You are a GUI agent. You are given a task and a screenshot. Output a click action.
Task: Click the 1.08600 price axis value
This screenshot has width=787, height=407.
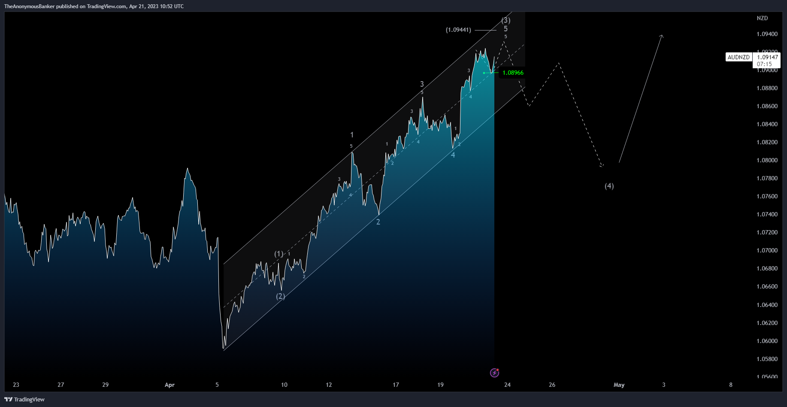point(767,106)
